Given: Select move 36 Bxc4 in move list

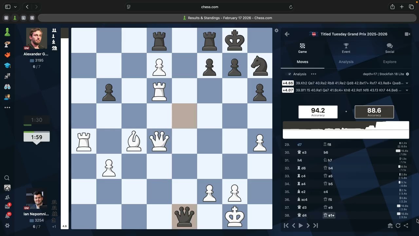Looking at the screenshot, I should (x=302, y=200).
